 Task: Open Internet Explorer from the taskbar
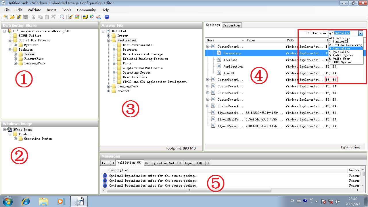(x=26, y=201)
